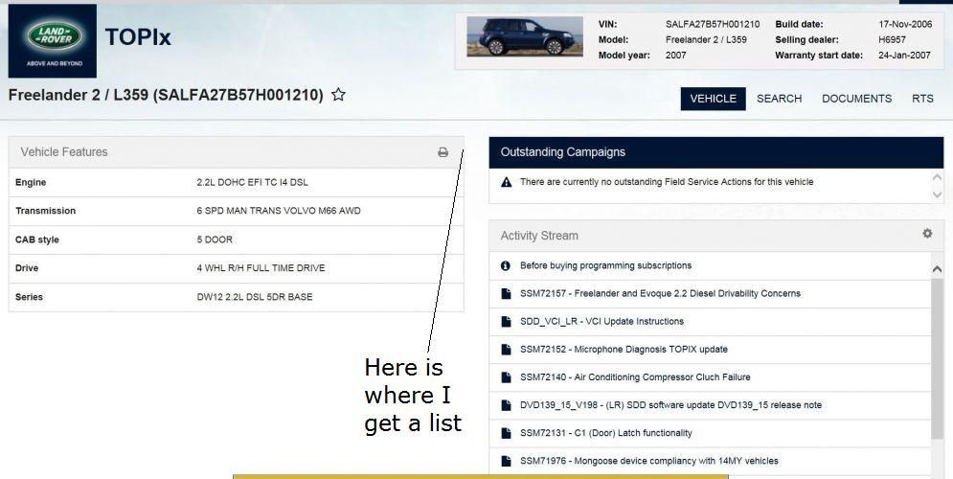Click document icon for SSM72131
Viewport: 953px width, 479px height.
tap(506, 433)
